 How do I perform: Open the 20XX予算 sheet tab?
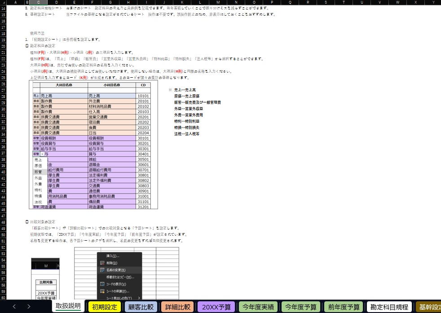click(x=216, y=307)
